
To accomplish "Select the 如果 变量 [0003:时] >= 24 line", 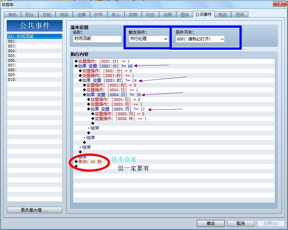I will [174, 80].
